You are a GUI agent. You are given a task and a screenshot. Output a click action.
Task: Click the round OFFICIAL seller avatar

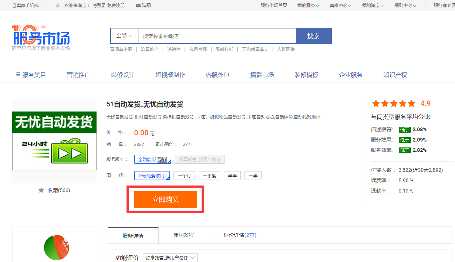tap(57, 247)
